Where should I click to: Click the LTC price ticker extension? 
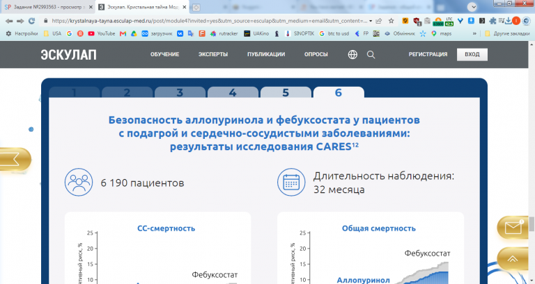[x=449, y=22]
